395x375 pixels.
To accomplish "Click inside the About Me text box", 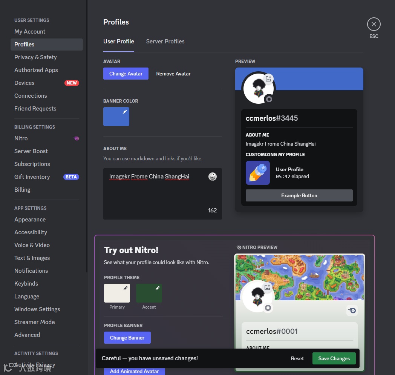I will click(x=162, y=194).
